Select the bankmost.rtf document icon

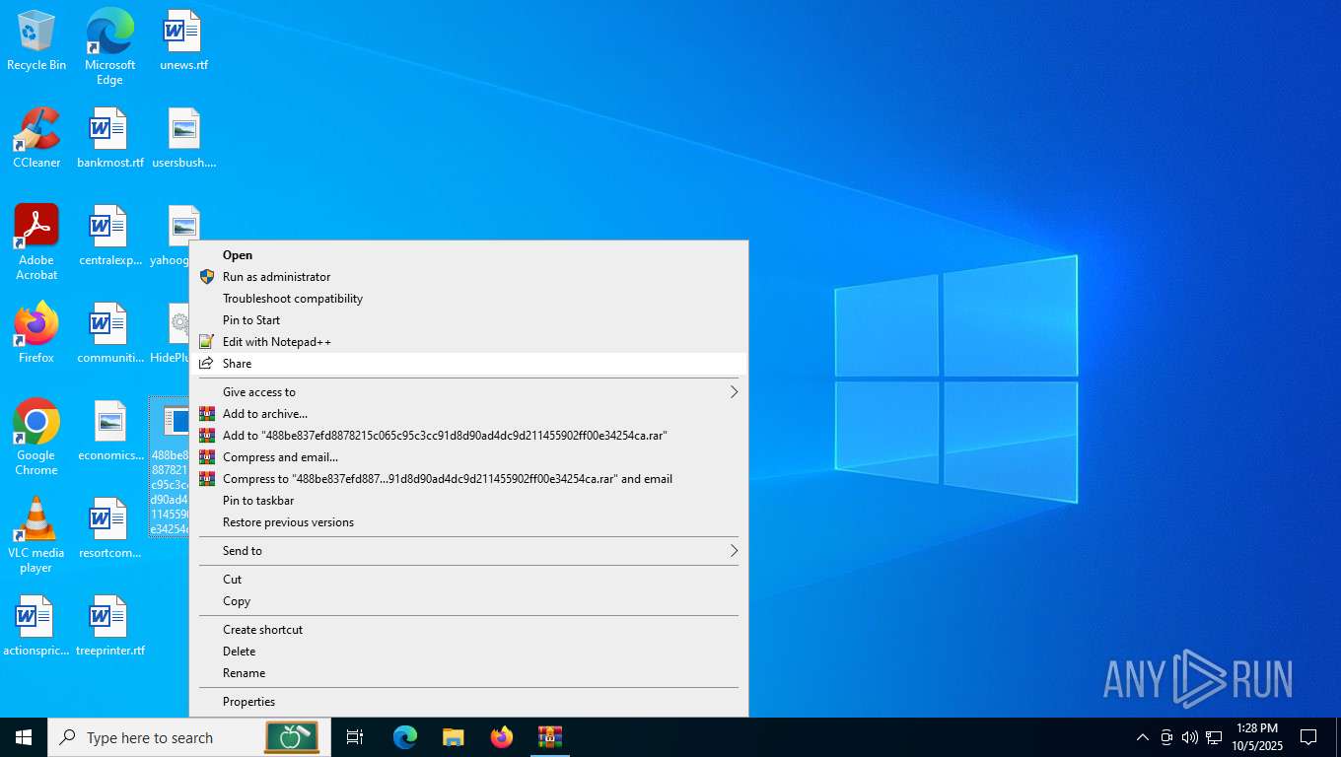coord(109,138)
